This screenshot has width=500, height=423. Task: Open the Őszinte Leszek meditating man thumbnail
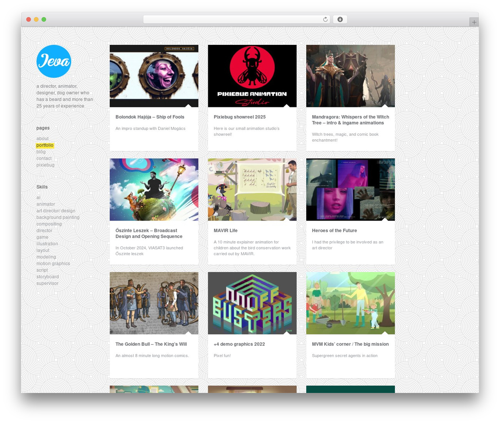coord(154,189)
